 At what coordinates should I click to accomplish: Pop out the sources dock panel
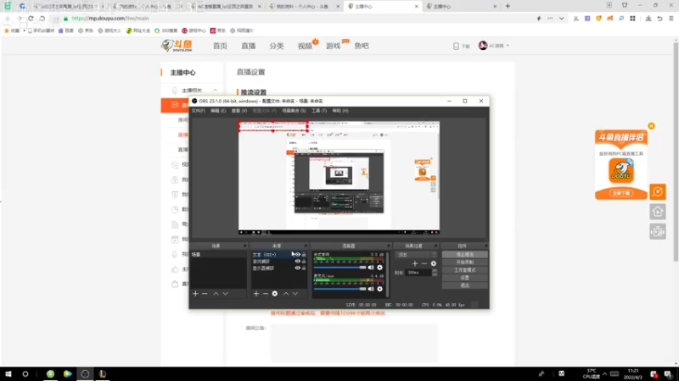[306, 246]
